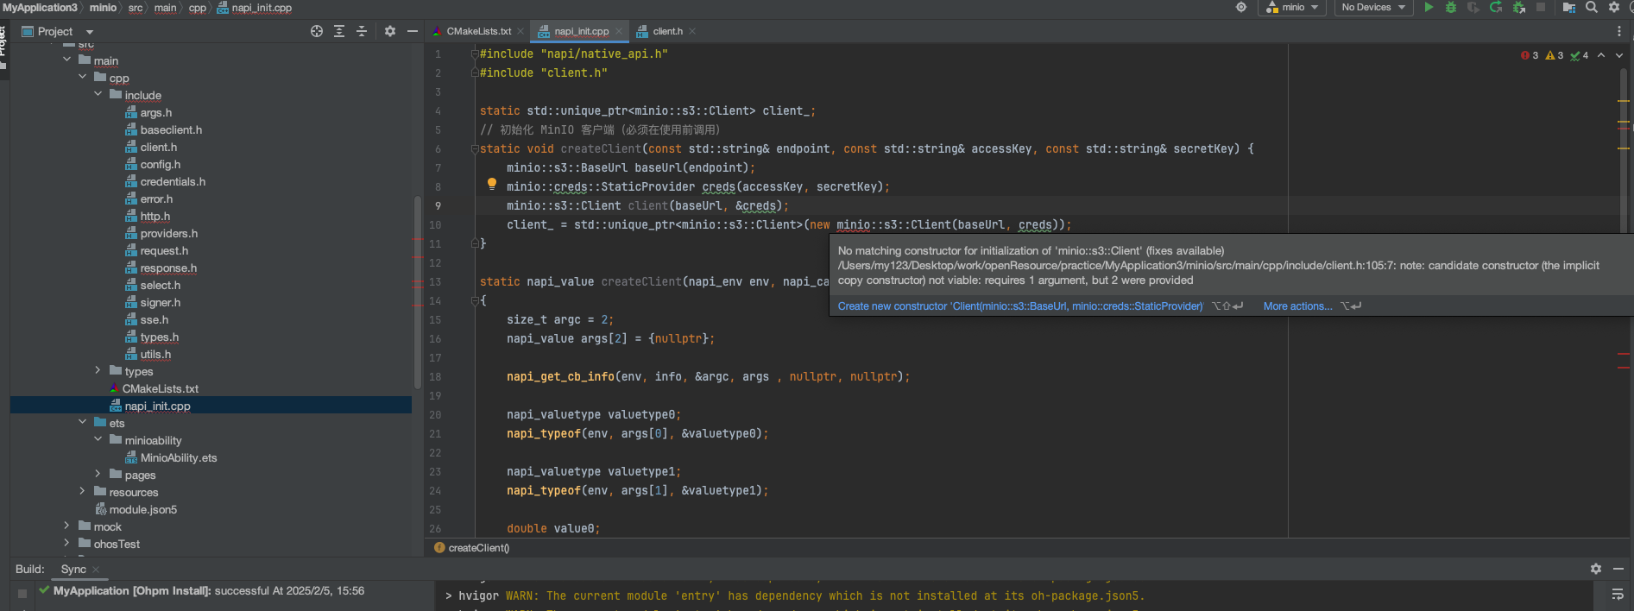Viewport: 1634px width, 611px height.
Task: Collapse the minioability folder
Action: [98, 439]
